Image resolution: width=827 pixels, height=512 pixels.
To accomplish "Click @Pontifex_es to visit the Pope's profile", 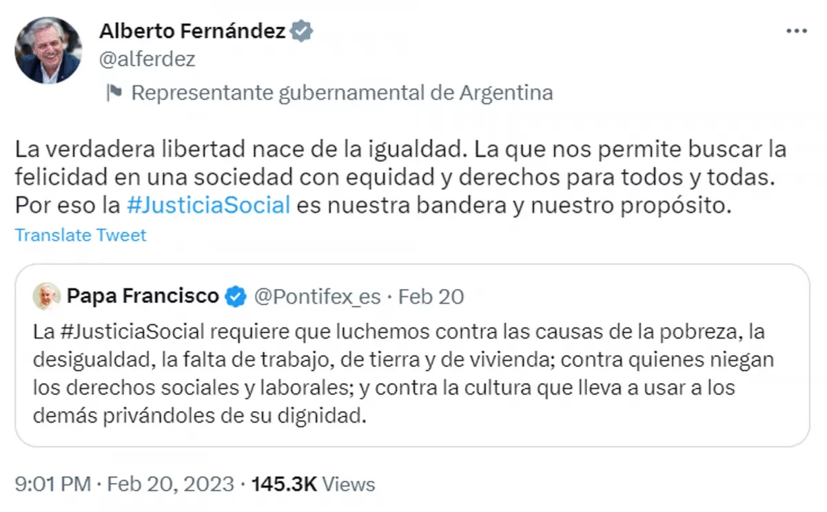I will (320, 296).
